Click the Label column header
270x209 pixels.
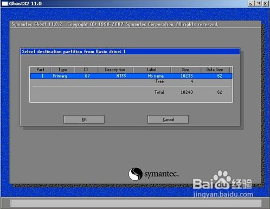coord(152,69)
